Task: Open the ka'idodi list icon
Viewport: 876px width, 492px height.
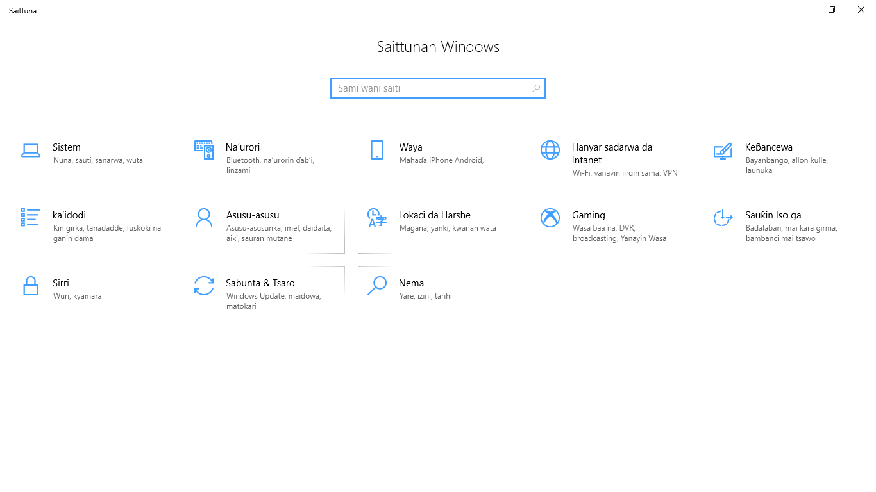Action: coord(31,217)
